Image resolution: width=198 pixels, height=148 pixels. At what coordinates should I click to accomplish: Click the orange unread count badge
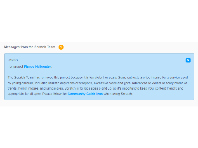61,47
